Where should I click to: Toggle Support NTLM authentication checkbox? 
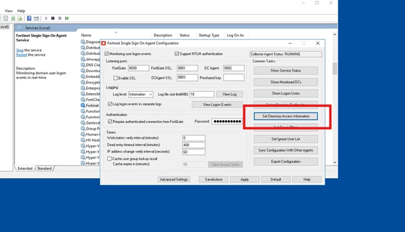click(177, 54)
